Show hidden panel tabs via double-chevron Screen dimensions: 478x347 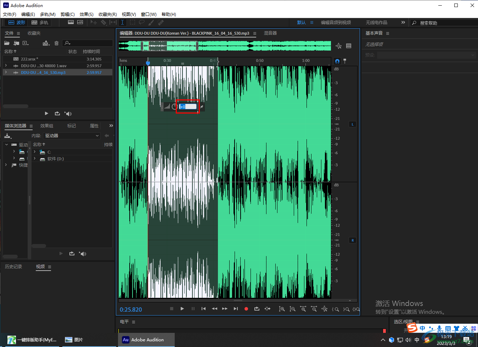[x=111, y=126]
